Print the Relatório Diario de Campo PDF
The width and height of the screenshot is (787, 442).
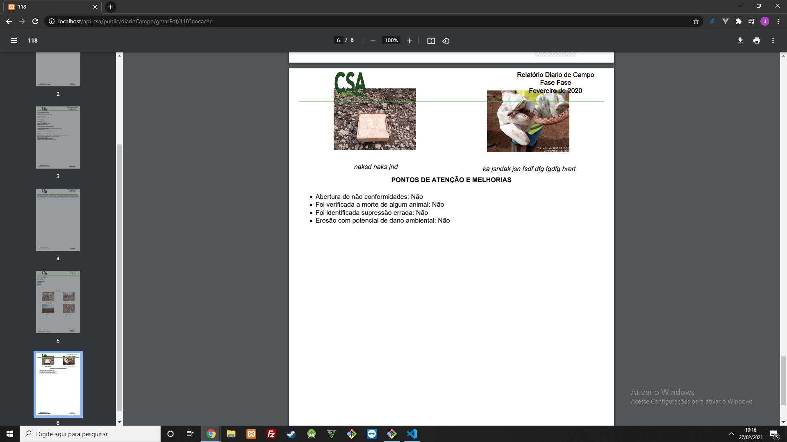[x=757, y=41]
